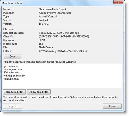Click the 'Publisher:' label
Image resolution: width=129 pixels, height=116 pixels.
[9, 13]
